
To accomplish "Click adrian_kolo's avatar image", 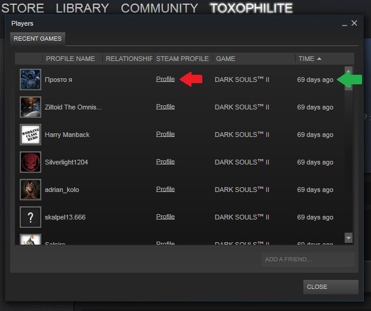I will pos(31,190).
